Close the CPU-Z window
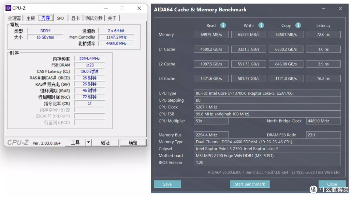The width and height of the screenshot is (352, 197). click(139, 8)
